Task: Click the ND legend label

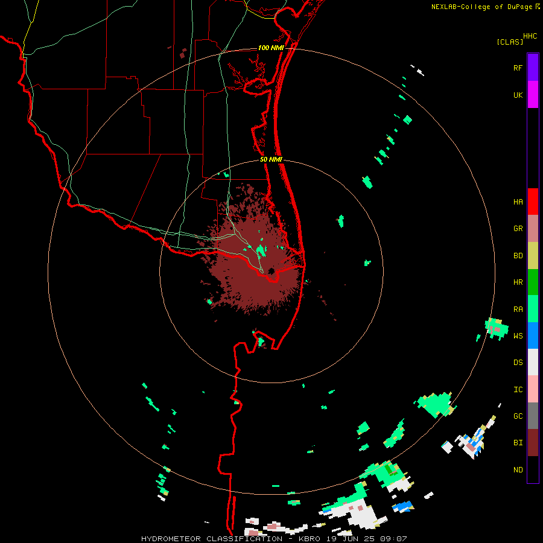Action: (518, 470)
